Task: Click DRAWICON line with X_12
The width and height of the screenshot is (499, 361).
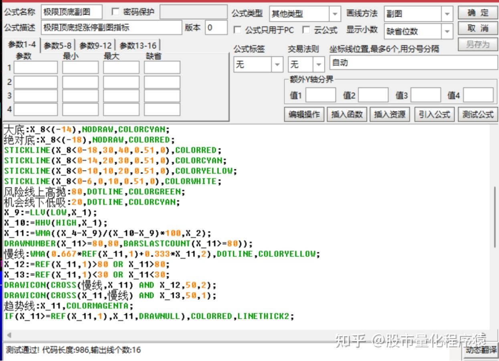Action: [110, 285]
